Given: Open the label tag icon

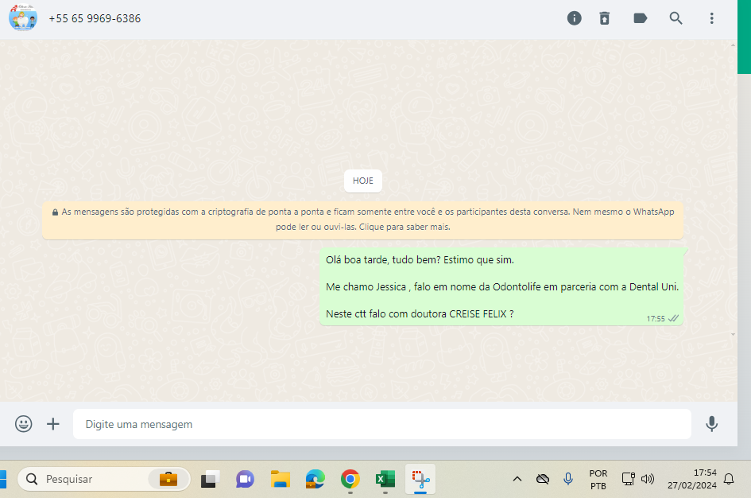Looking at the screenshot, I should [x=641, y=18].
